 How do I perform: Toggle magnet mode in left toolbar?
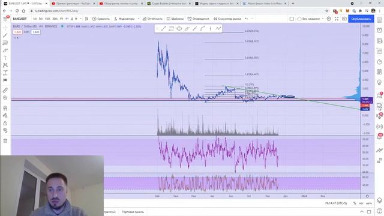click(x=5, y=108)
